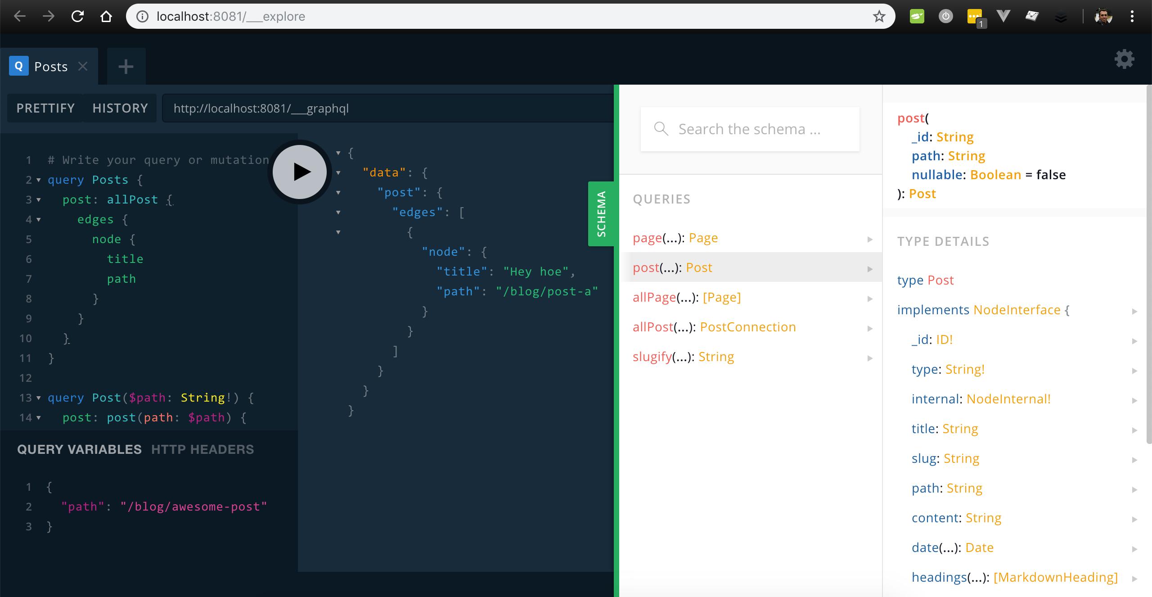Select the post(...): Post query
This screenshot has width=1152, height=597.
751,267
